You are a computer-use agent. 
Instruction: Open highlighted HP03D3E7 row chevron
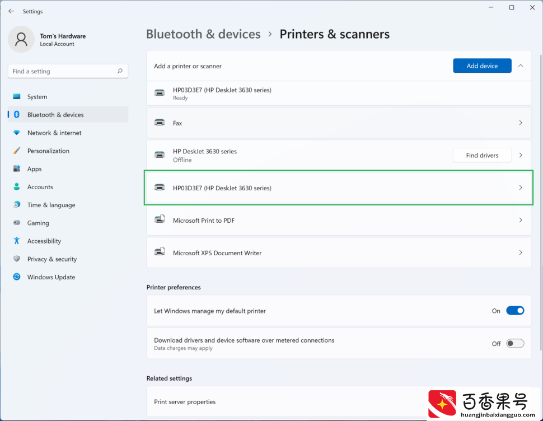tap(521, 188)
